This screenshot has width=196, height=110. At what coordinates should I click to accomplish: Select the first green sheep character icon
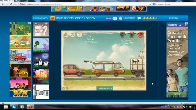tap(123, 35)
